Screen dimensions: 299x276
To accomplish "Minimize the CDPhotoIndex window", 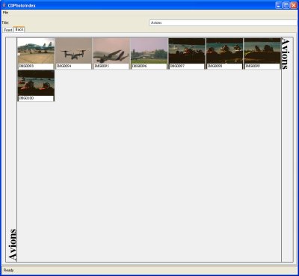I will click(279, 5).
